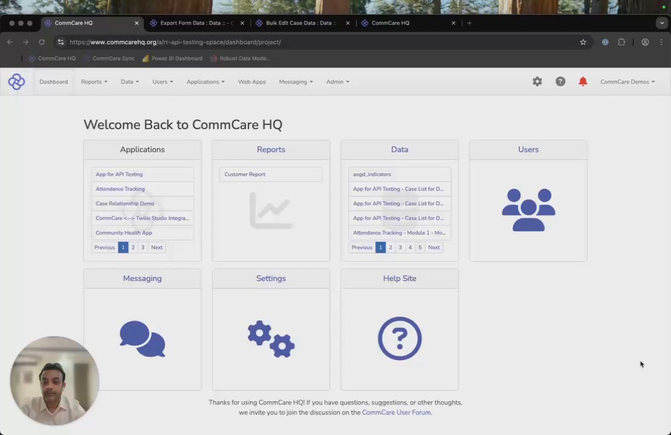Expand the Data dropdown menu
671x435 pixels.
point(129,82)
